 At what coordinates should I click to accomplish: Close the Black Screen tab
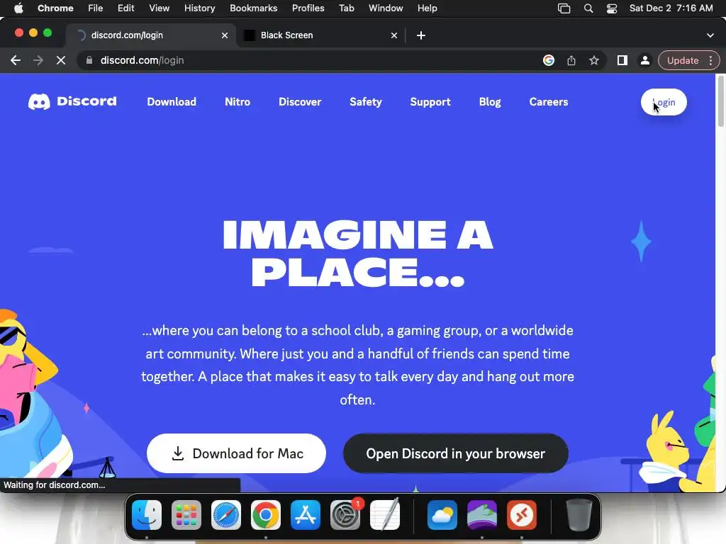coord(394,35)
